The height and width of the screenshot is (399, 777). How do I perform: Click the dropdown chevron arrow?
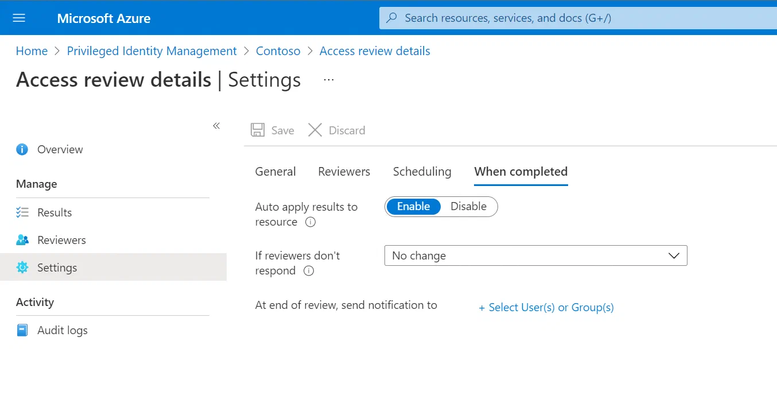tap(674, 256)
